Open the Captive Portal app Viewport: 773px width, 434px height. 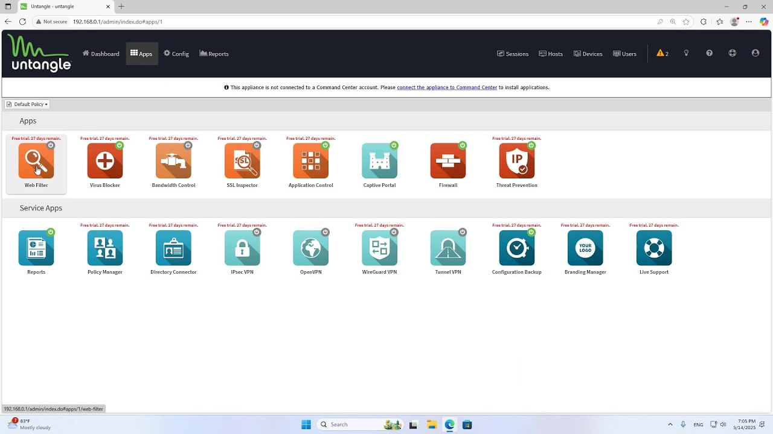pyautogui.click(x=379, y=161)
